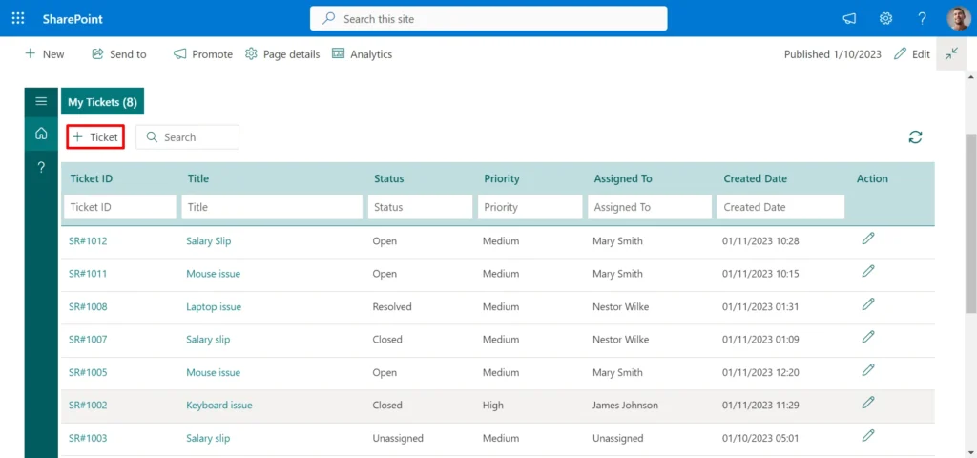
Task: Open ticket SR#1008 link
Action: [x=88, y=306]
